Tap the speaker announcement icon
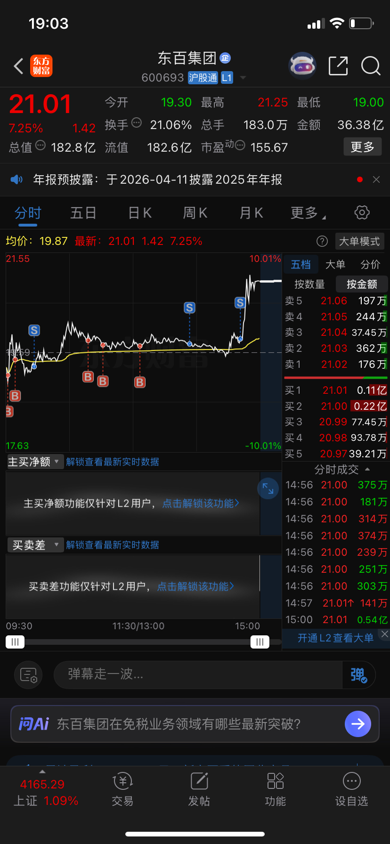Image resolution: width=390 pixels, height=844 pixels. 16,179
